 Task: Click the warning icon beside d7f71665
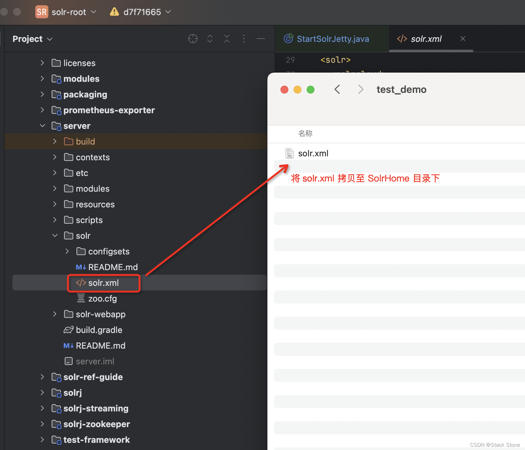(x=114, y=12)
